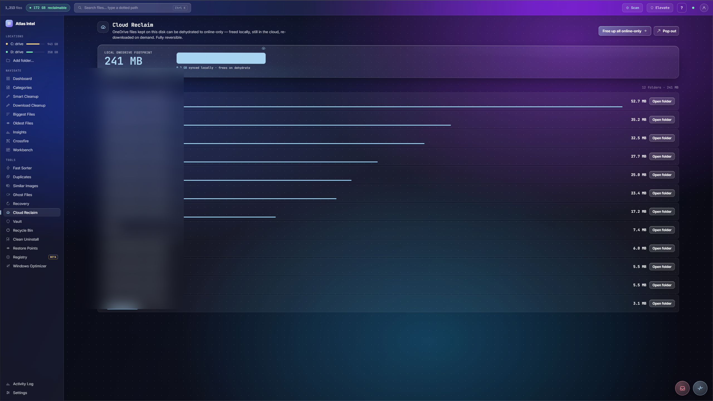Click the Ctrl K shortcut hint

pos(180,8)
